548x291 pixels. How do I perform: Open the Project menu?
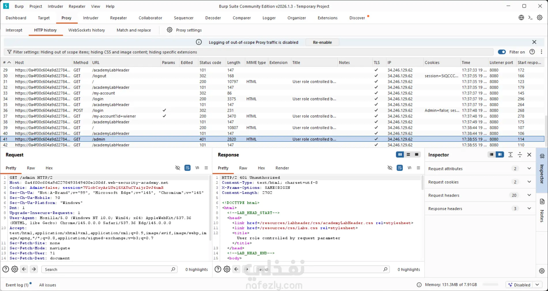pos(36,6)
